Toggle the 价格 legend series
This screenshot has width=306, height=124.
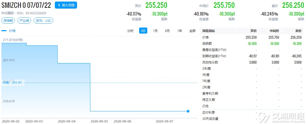8,31
